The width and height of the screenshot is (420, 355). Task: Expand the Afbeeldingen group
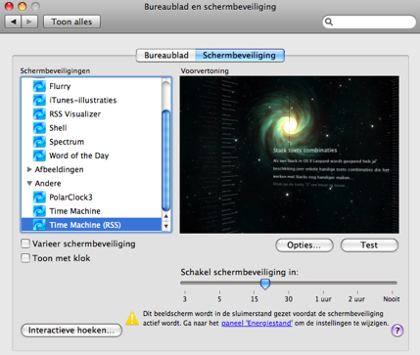click(29, 169)
